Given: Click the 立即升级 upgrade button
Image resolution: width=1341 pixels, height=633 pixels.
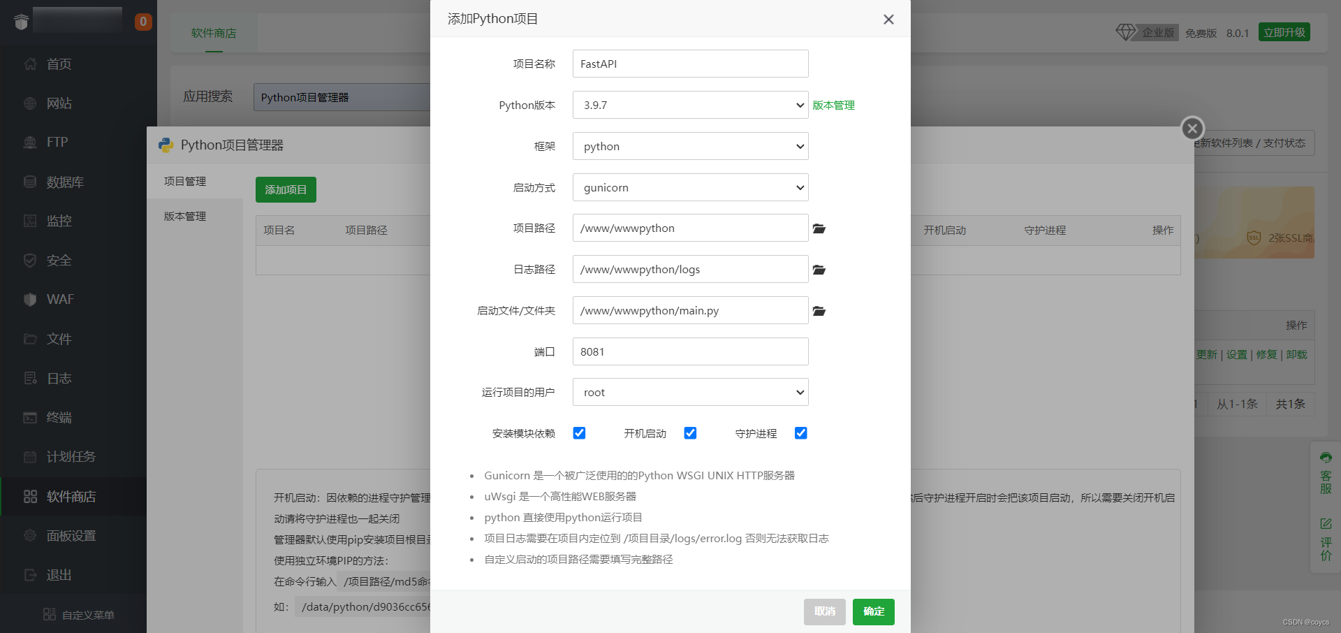Looking at the screenshot, I should tap(1284, 32).
